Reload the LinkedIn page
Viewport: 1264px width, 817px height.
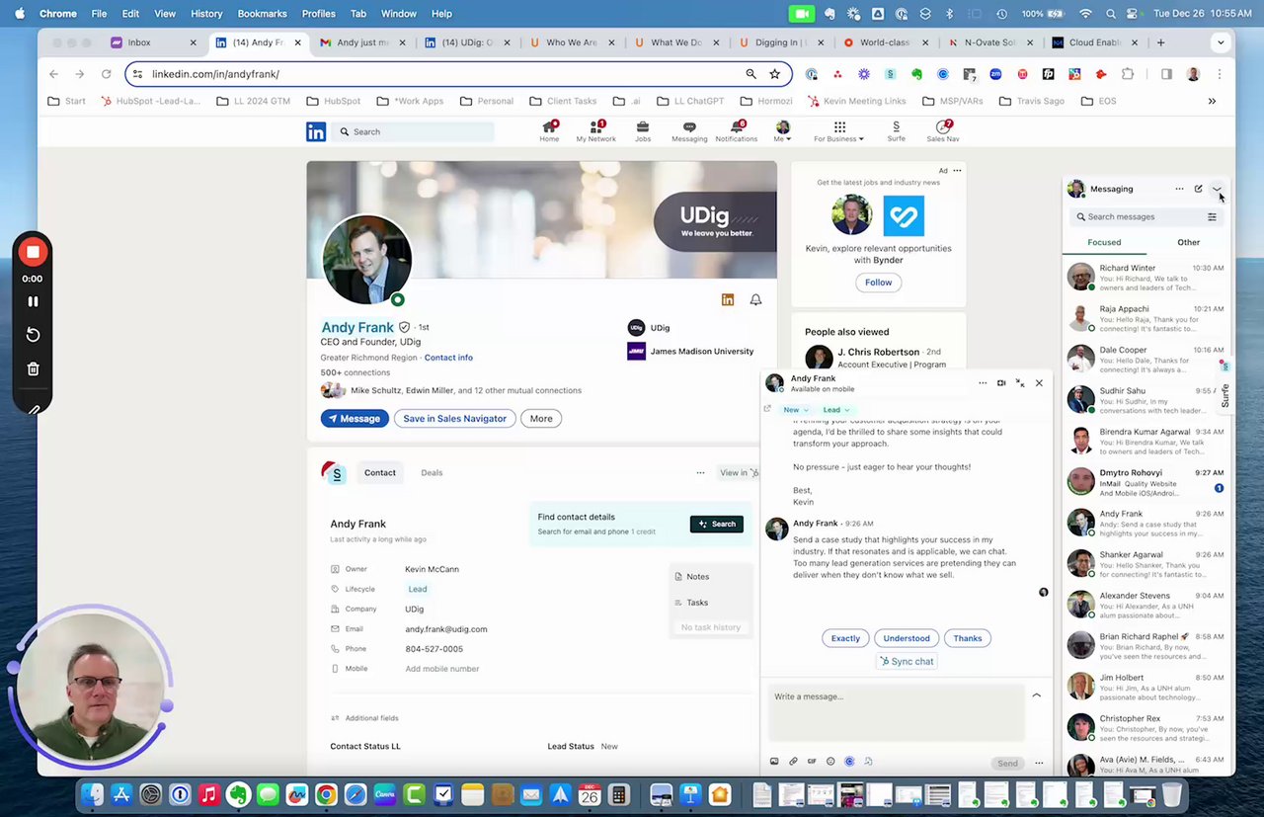tap(107, 74)
